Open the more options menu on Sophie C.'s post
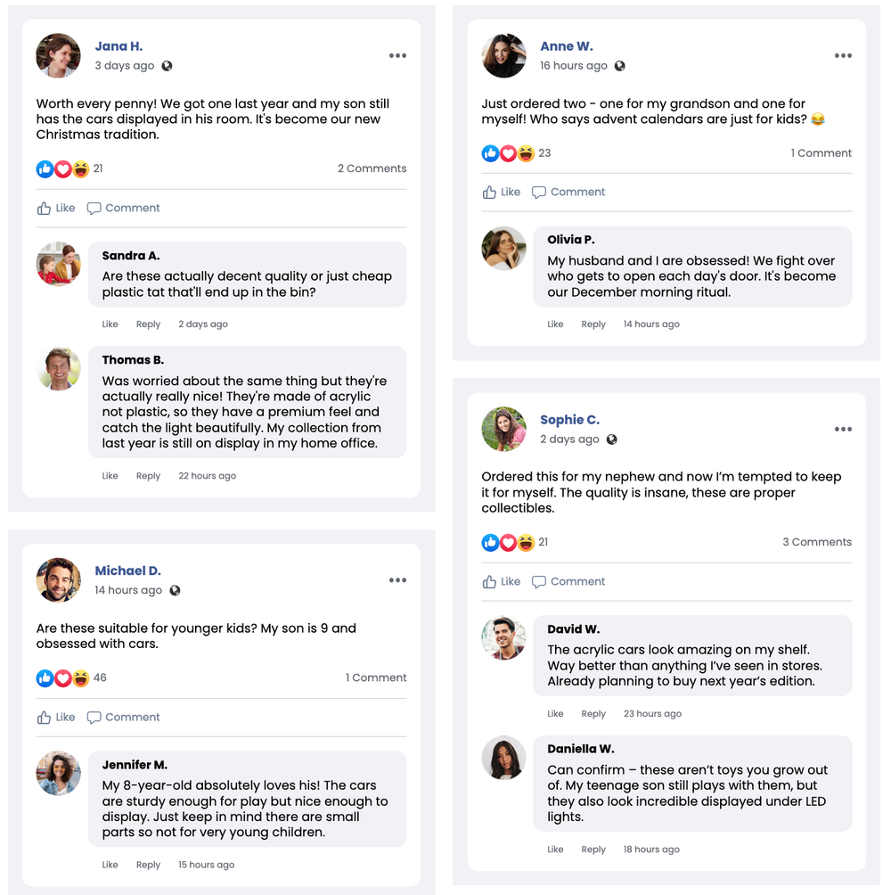Screen dimensions: 891x895 843,430
